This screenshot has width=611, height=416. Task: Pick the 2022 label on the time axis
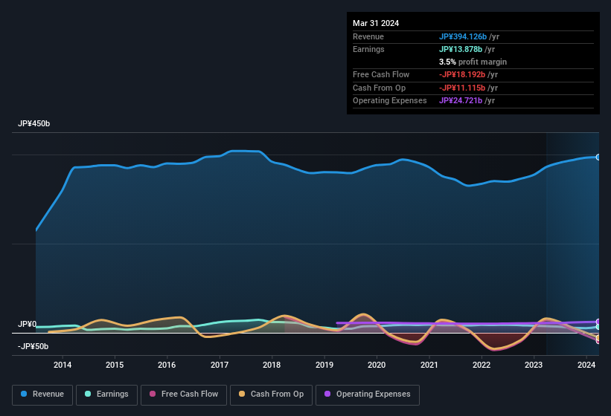pos(482,365)
